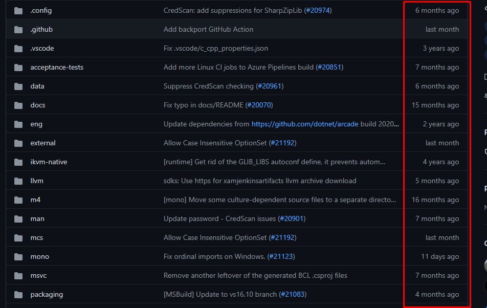487x308 pixels.
Task: Click the "11 days ago" timestamp for mono
Action: click(440, 257)
